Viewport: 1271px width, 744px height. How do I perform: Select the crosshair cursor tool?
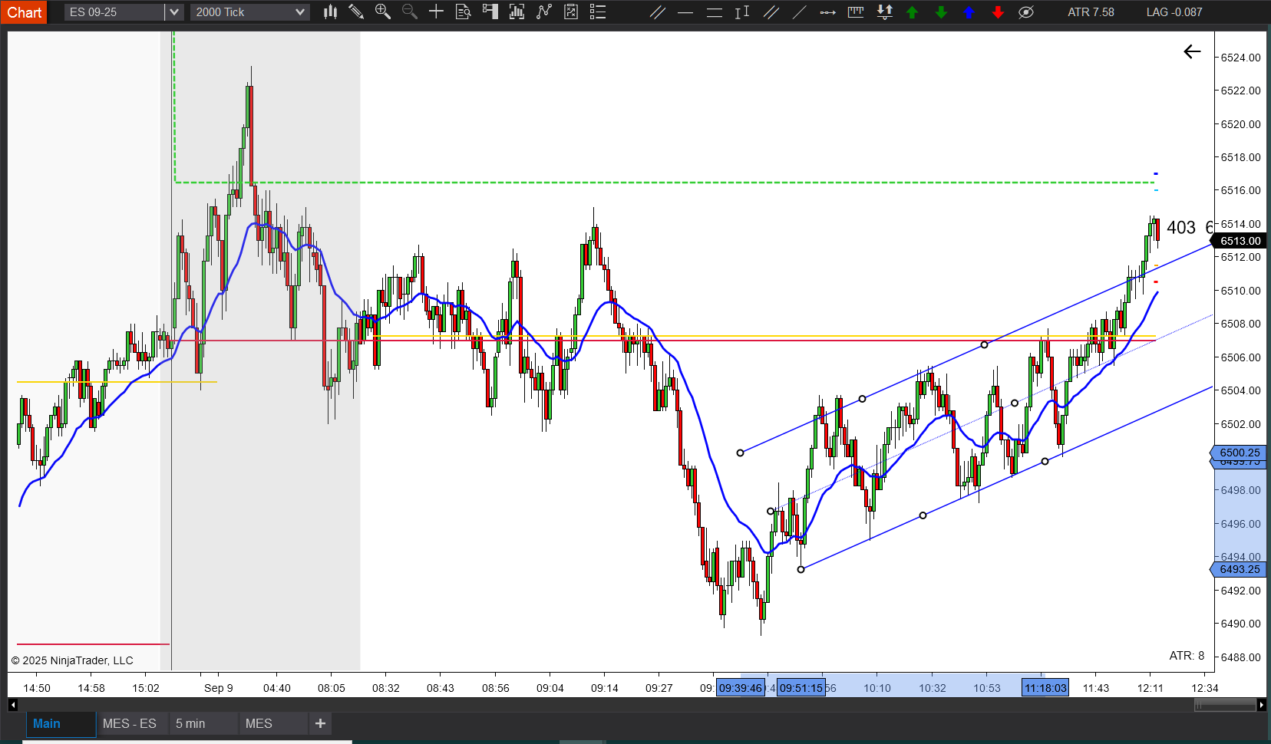point(436,12)
